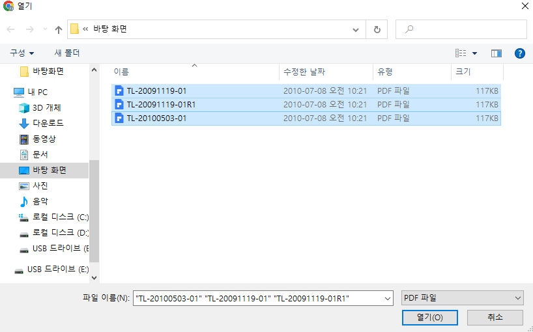Go up one folder level
The height and width of the screenshot is (332, 533).
(x=59, y=29)
